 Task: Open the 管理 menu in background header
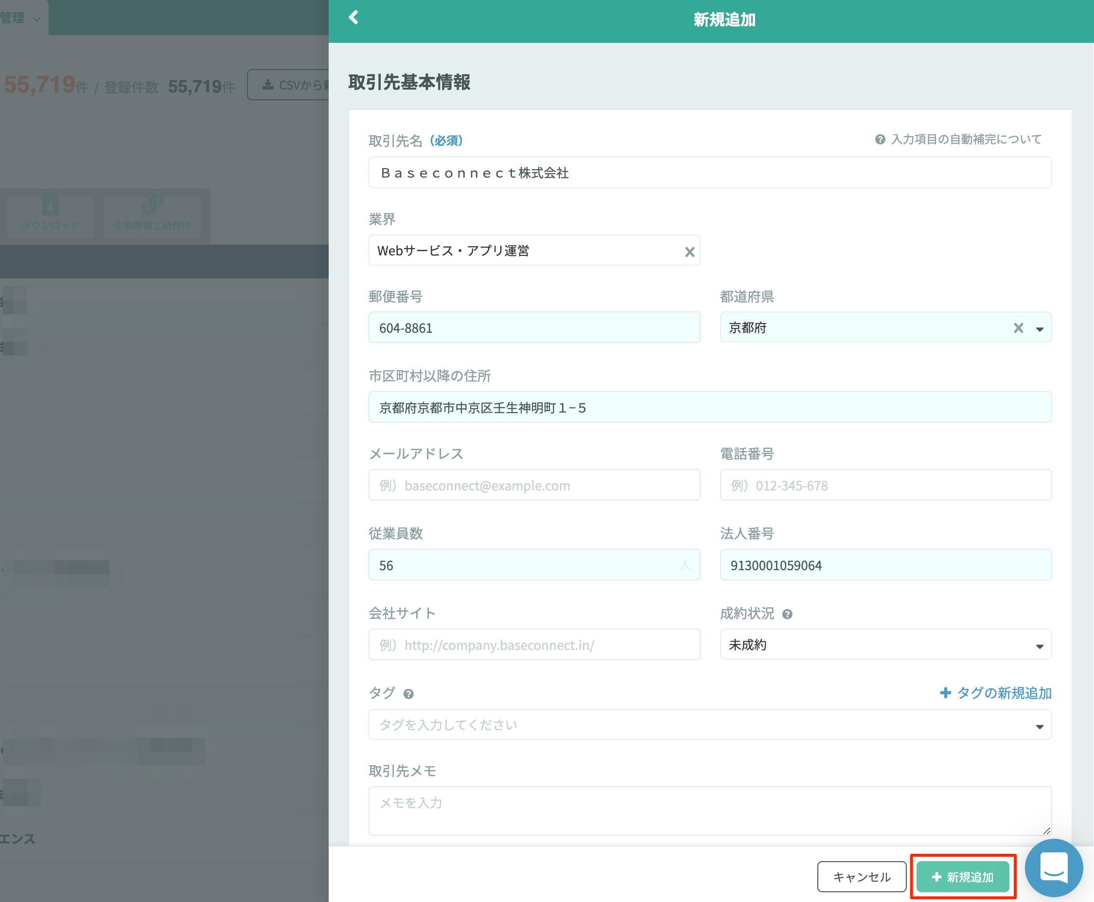point(21,18)
